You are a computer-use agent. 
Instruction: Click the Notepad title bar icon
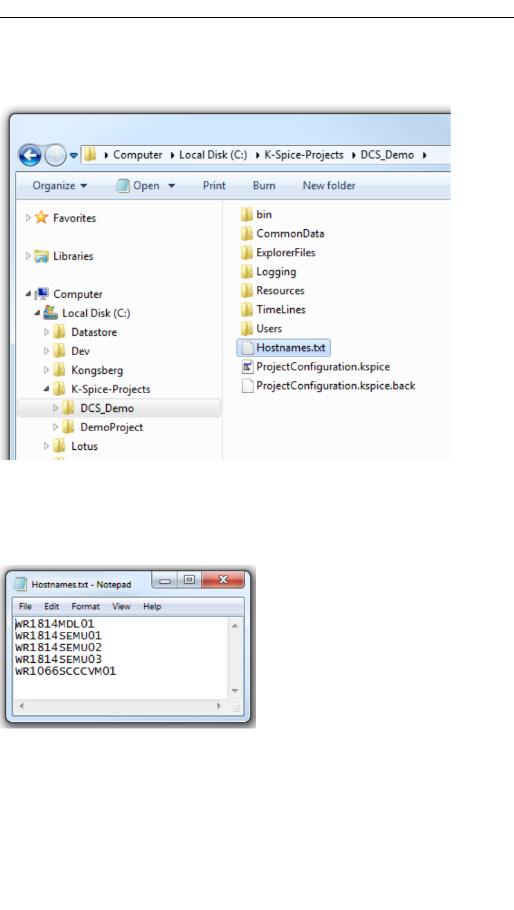(x=20, y=584)
